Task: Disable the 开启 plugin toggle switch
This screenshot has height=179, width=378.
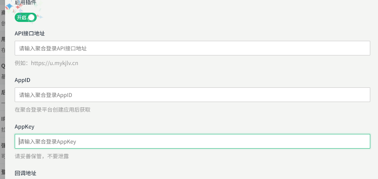Action: pos(26,17)
